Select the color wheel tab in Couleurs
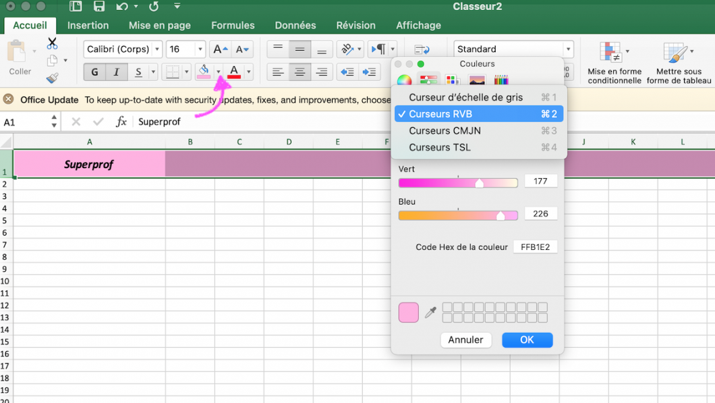Screen dimensions: 715x403 point(404,80)
